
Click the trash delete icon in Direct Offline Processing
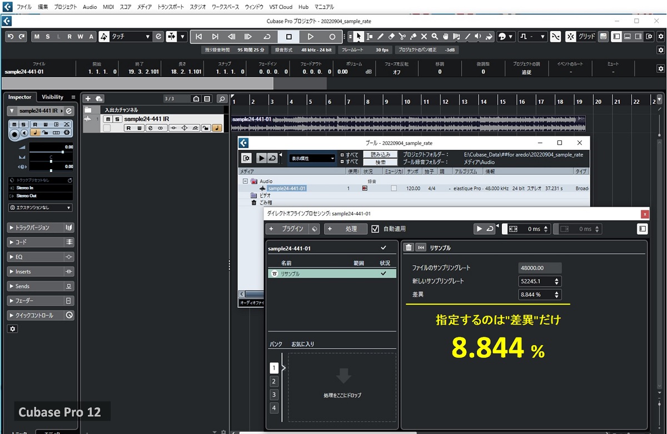409,248
